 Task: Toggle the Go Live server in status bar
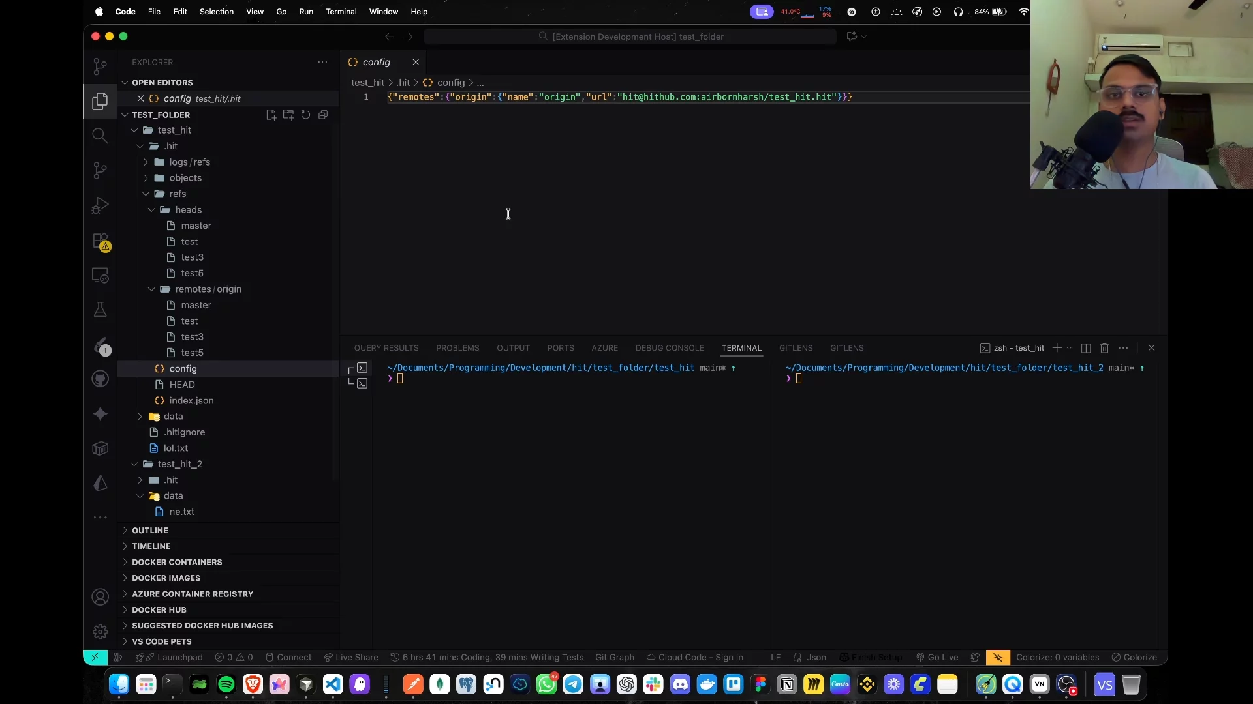pyautogui.click(x=936, y=657)
